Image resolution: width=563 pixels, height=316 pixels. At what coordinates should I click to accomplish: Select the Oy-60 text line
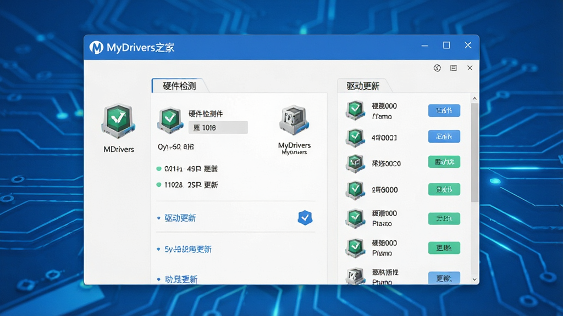click(x=176, y=146)
